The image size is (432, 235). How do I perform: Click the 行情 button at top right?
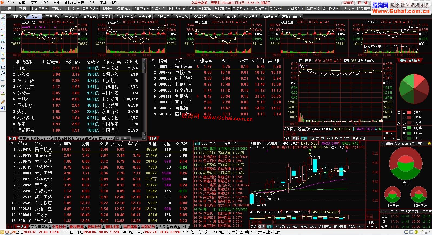point(363,3)
